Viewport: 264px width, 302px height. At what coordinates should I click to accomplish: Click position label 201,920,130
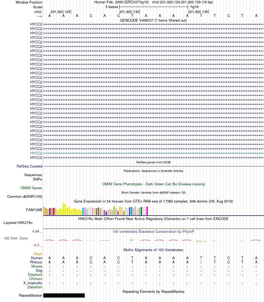pyautogui.click(x=129, y=12)
